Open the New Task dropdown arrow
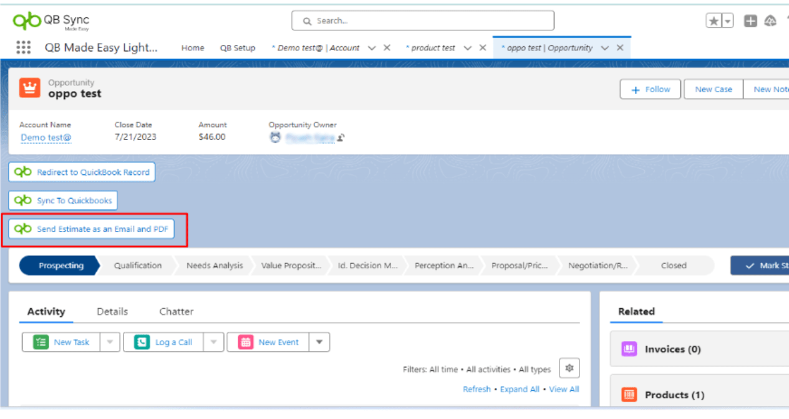The width and height of the screenshot is (789, 419). click(x=110, y=342)
